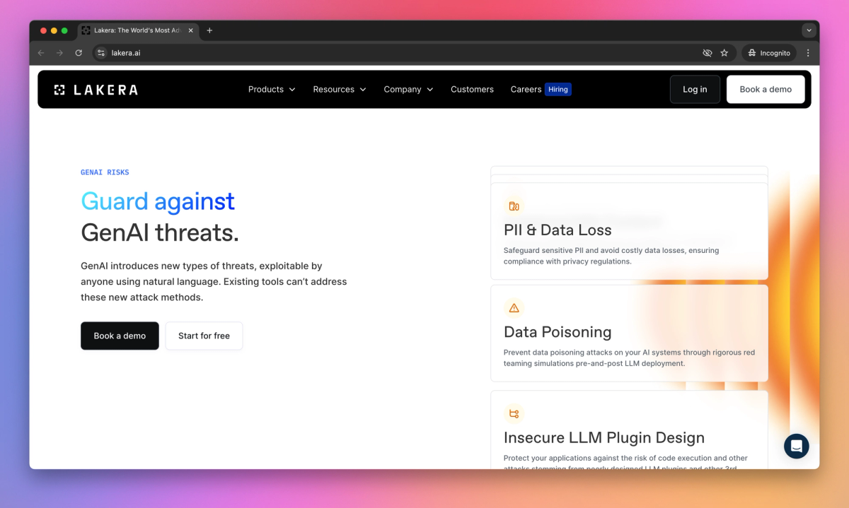849x508 pixels.
Task: Reload the lakera.ai page
Action: (79, 53)
